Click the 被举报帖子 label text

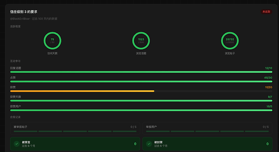[21, 127]
